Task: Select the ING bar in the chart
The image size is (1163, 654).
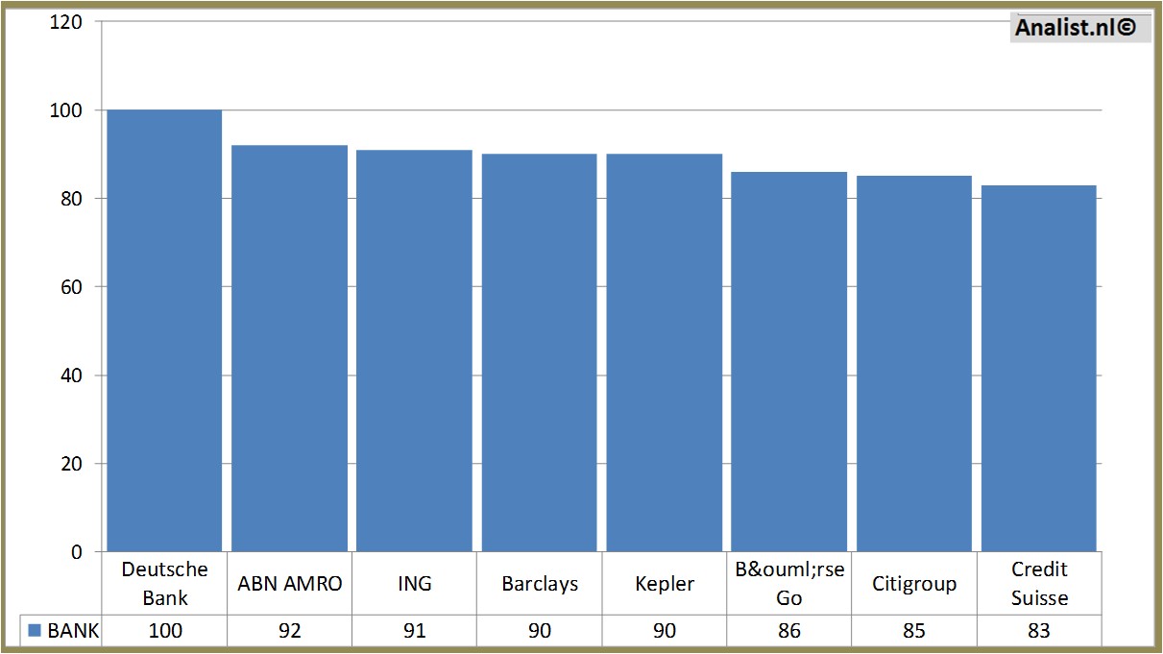Action: click(x=414, y=351)
